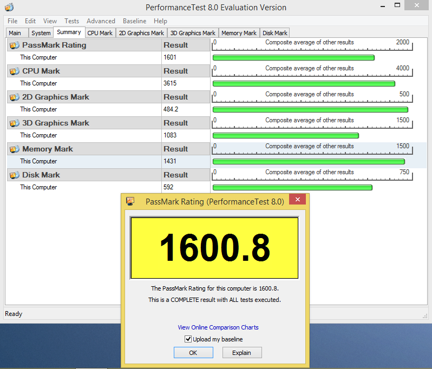Click the 2D Graphics Mark row icon

click(x=14, y=97)
